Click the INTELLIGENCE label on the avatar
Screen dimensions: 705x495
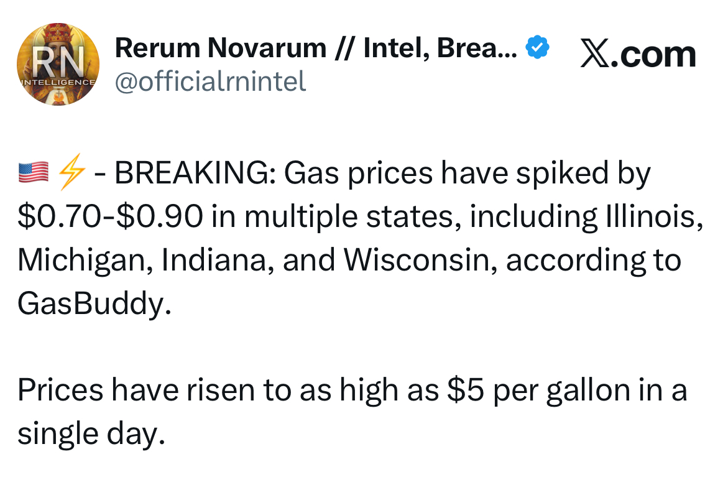[57, 81]
